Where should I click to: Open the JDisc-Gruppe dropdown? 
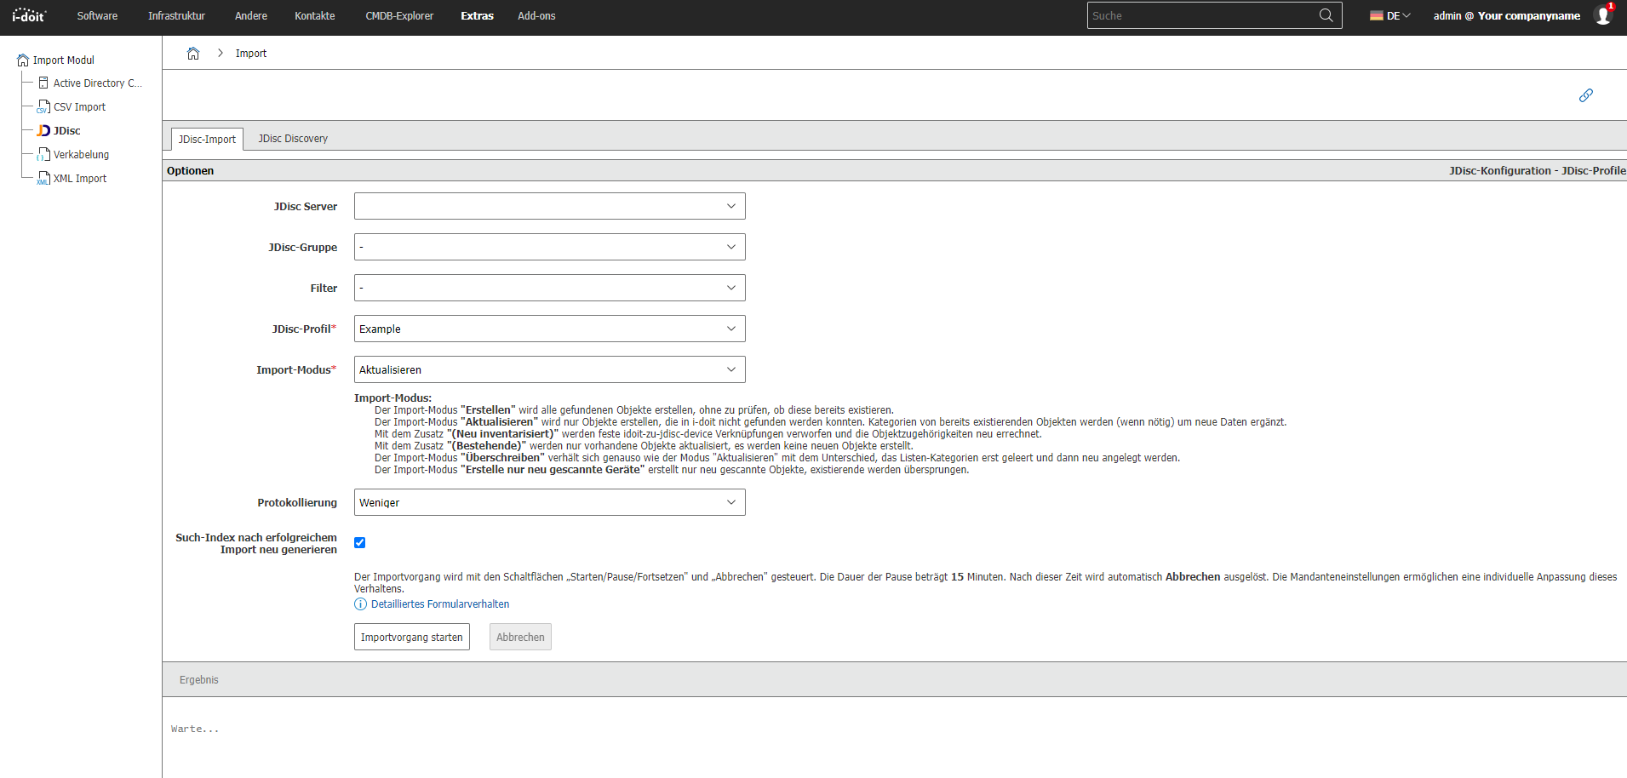tap(550, 247)
